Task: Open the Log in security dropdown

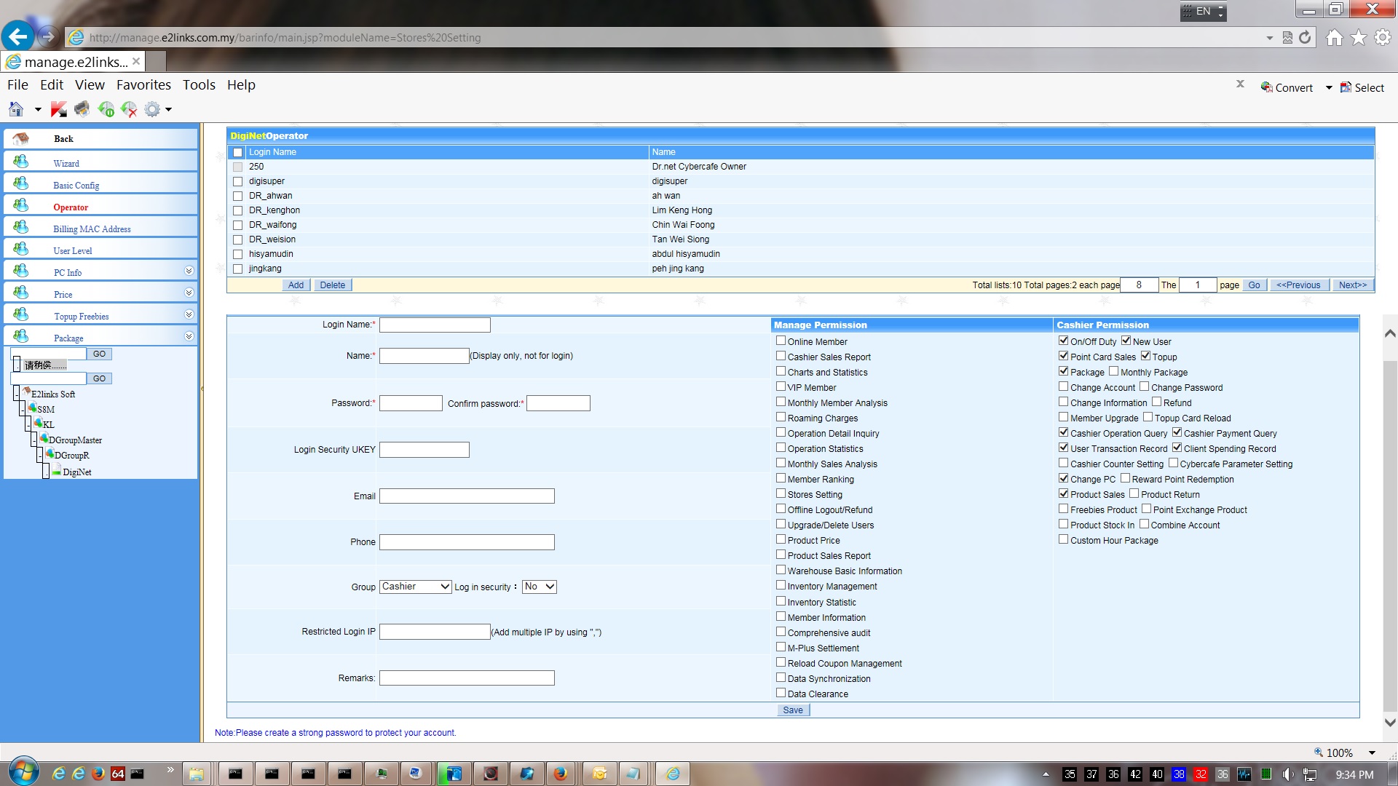Action: pyautogui.click(x=539, y=587)
